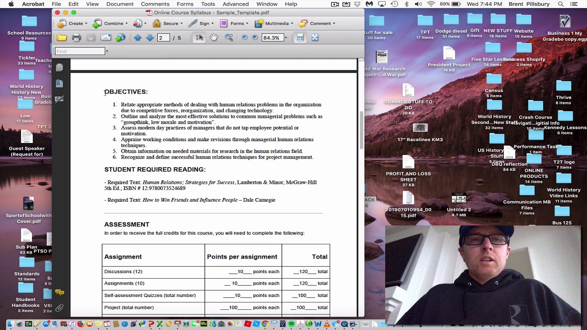Open the File menu
Image resolution: width=587 pixels, height=330 pixels.
click(56, 4)
